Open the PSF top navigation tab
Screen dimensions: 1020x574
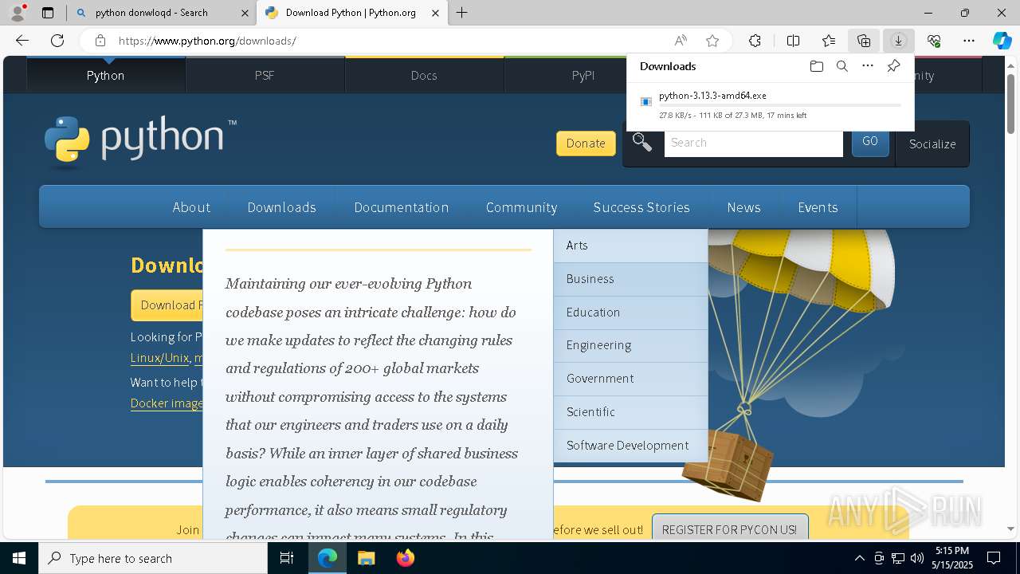point(265,75)
